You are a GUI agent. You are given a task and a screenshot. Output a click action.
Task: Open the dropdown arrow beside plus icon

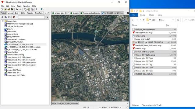(39, 9)
